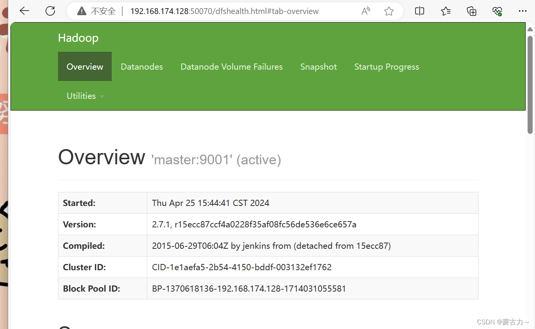View the Datanode Volume Failures tab
Viewport: 535px width, 329px height.
[x=231, y=67]
